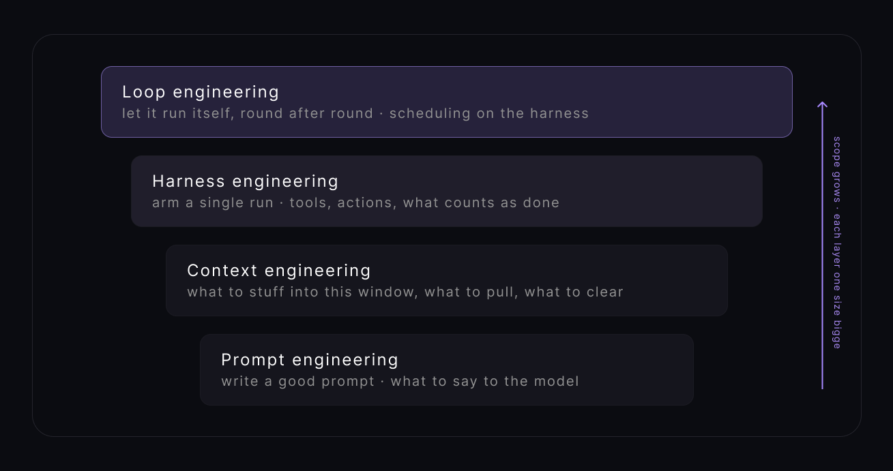Click the 'Harness engineering' title text
Viewport: 893px width, 471px height.
(246, 181)
